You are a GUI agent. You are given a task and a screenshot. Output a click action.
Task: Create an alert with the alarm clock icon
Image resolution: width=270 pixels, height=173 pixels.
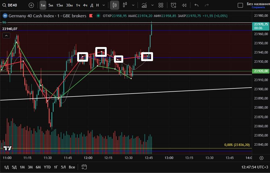pyautogui.click(x=174, y=5)
